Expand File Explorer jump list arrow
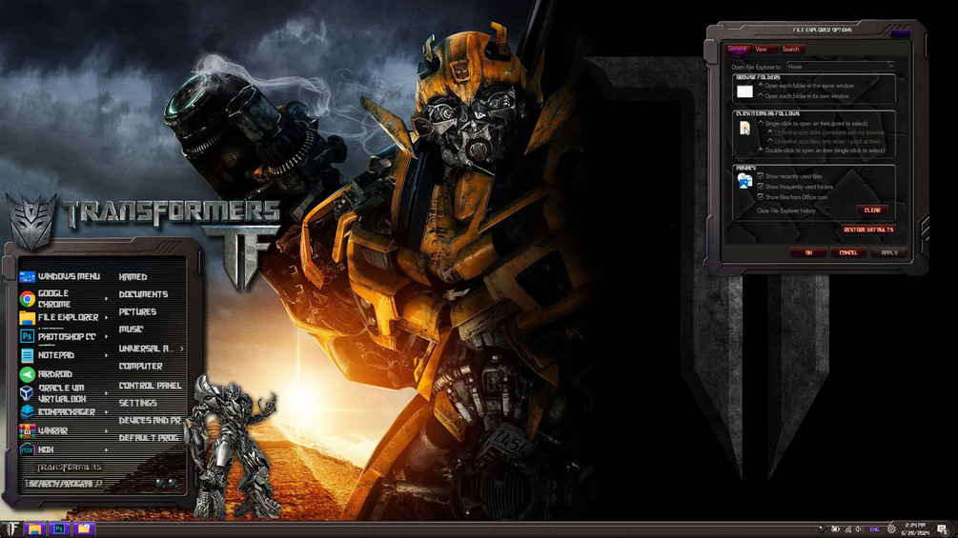Image resolution: width=958 pixels, height=538 pixels. (x=107, y=317)
